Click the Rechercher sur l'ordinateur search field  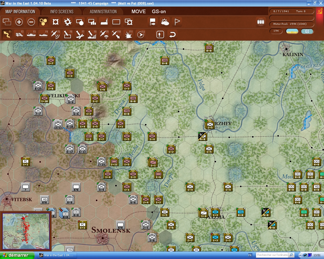click(273, 255)
